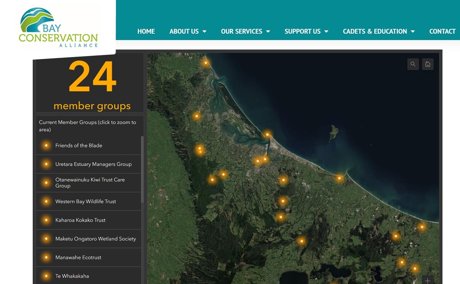
Task: Select Western Bay Wildlife Trust in list
Action: (x=86, y=202)
